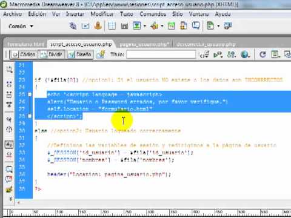
Task: Toggle Highlight Invalid HTML icon
Action: tap(9, 154)
